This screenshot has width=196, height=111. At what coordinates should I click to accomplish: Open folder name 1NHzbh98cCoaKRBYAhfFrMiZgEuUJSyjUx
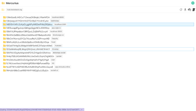27,71
